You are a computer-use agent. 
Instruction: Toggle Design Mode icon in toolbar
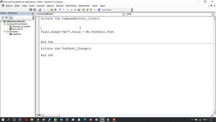click(x=79, y=10)
